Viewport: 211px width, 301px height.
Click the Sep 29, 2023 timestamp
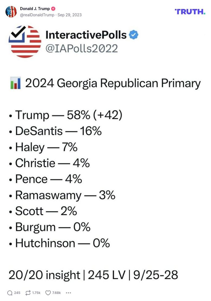(x=70, y=15)
